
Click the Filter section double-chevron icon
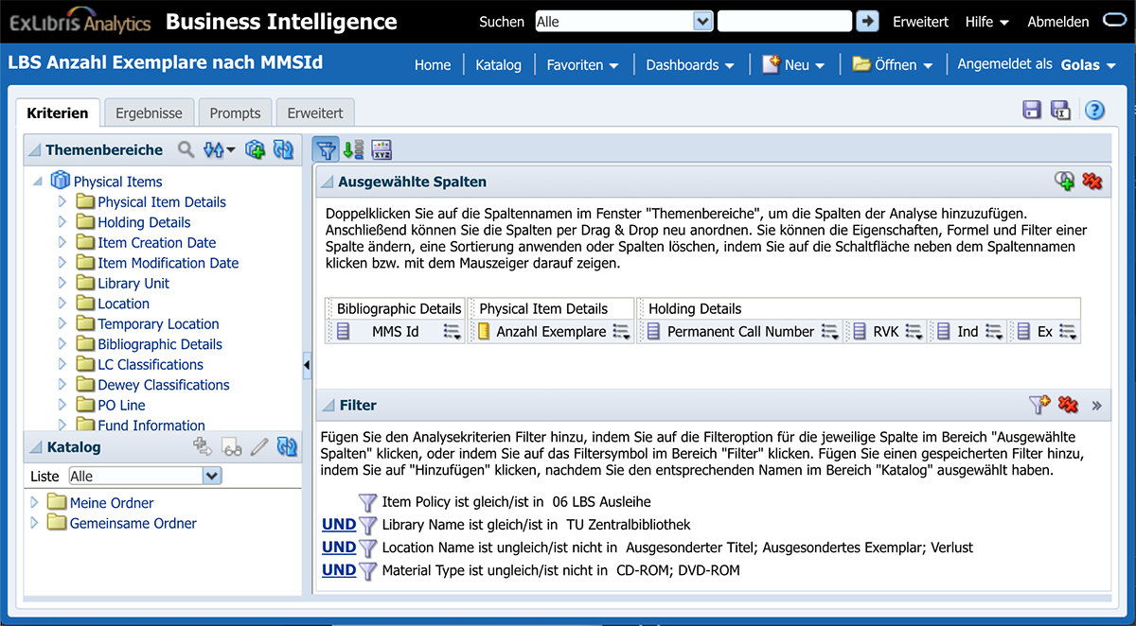coord(1096,406)
